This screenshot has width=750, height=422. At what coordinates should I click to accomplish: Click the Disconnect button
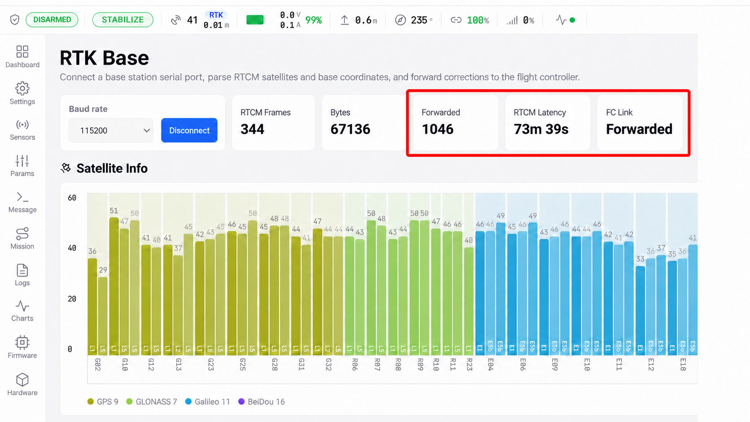189,131
